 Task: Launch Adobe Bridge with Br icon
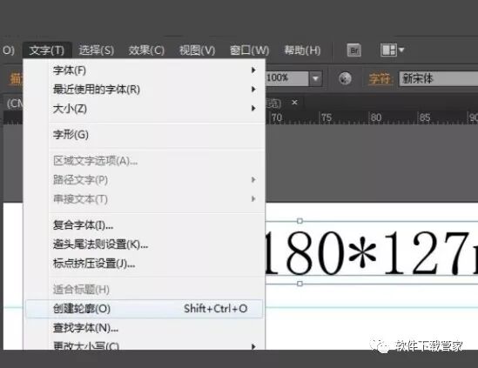pos(353,50)
